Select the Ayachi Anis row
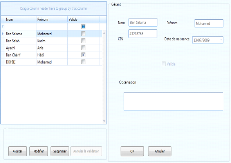 tap(51, 48)
